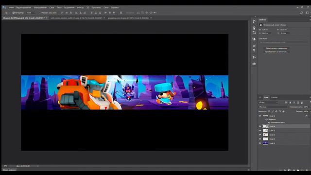Click the delete layer trash icon
Image resolution: width=311 pixels, height=175 pixels.
pyautogui.click(x=307, y=170)
